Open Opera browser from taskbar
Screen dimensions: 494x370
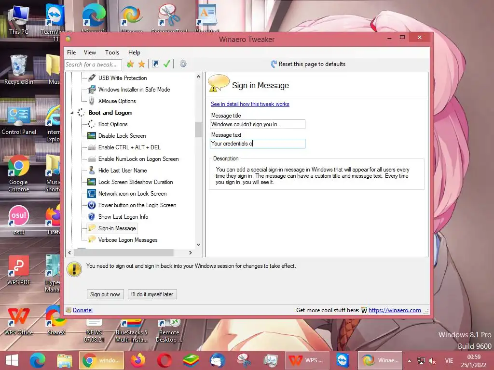(165, 360)
